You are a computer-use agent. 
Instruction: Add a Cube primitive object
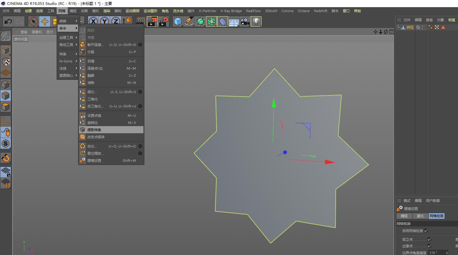pyautogui.click(x=178, y=21)
